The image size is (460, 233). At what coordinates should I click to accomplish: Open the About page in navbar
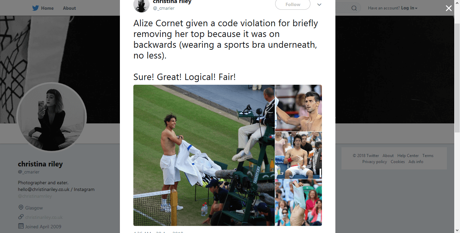coord(69,8)
